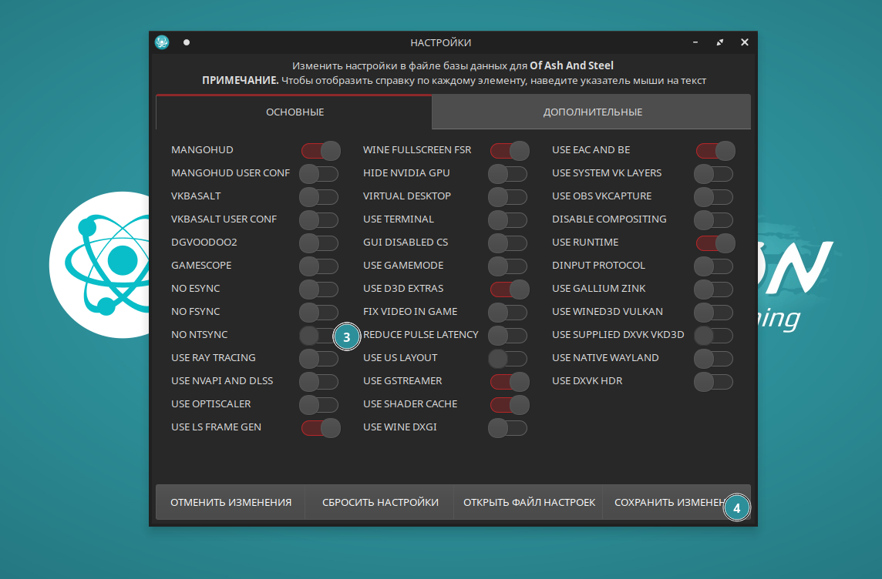Enable the GAMESCOPE switch
882x579 pixels.
coord(319,266)
